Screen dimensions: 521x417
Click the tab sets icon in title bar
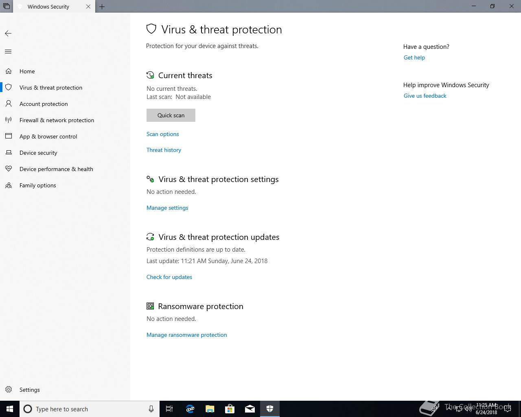point(7,7)
